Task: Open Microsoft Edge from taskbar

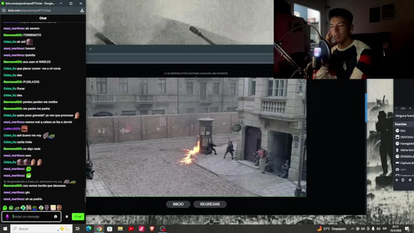Action: 88,229
